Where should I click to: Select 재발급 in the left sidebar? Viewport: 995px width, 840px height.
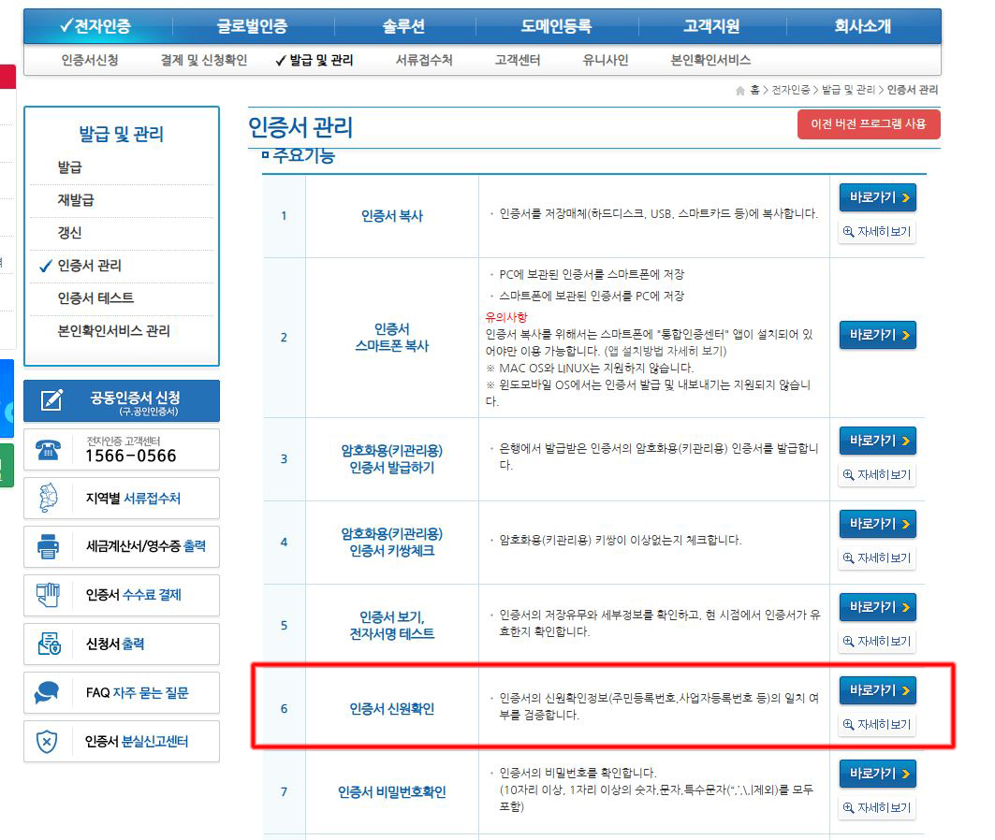click(75, 200)
